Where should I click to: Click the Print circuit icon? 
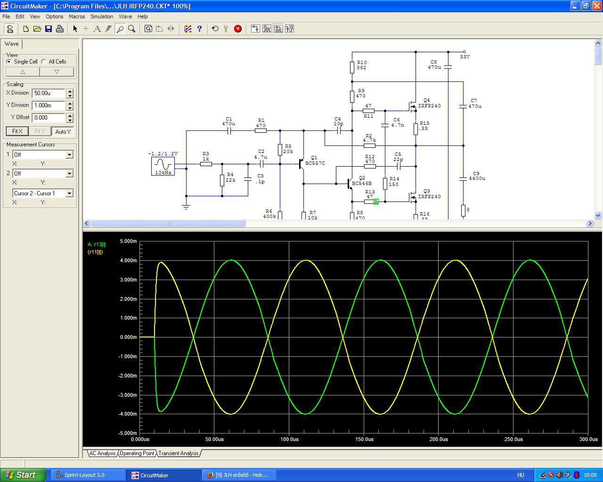[x=60, y=29]
